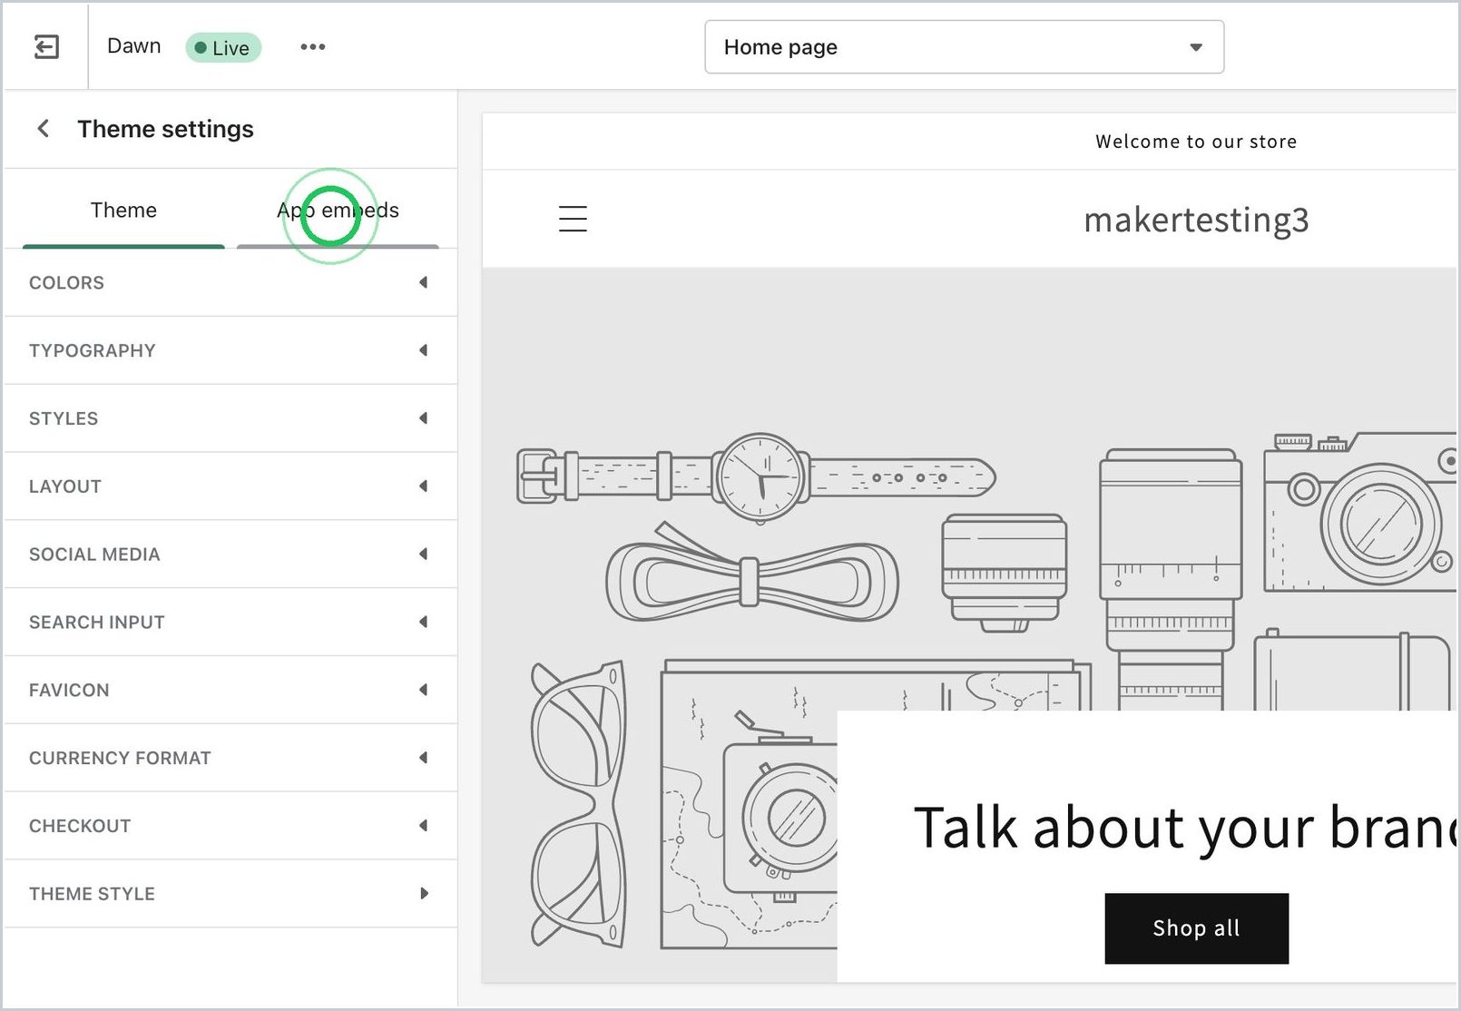Expand the Search Input section
This screenshot has height=1011, width=1461.
tap(230, 623)
